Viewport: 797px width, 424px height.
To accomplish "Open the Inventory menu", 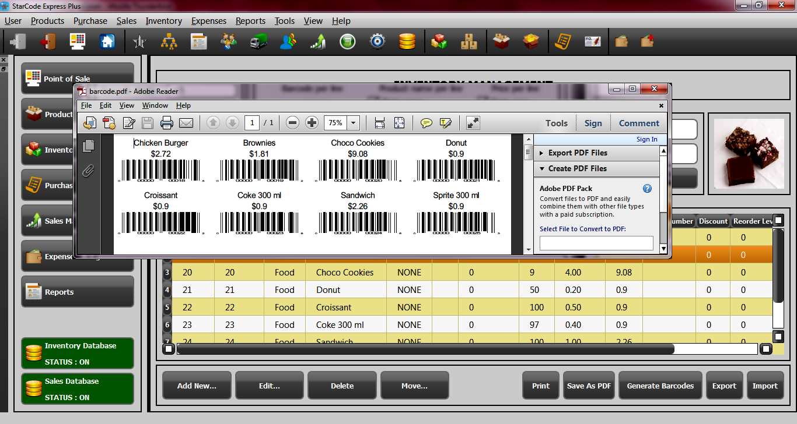I will (x=163, y=21).
